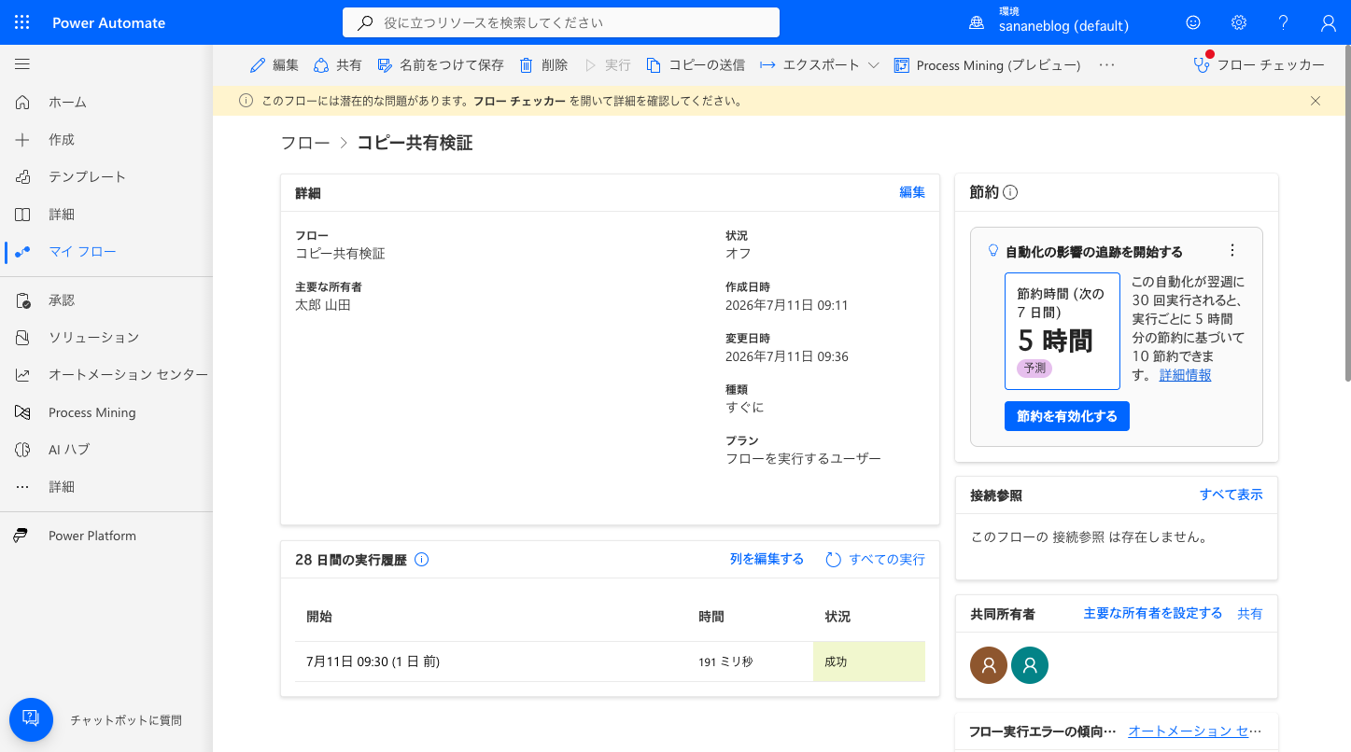Click info icon beside 28 日間の実行履歴
The image size is (1351, 752).
pos(421,560)
